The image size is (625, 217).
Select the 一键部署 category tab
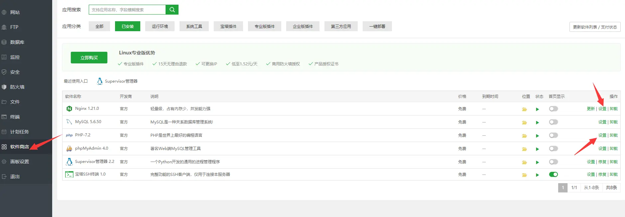[377, 26]
